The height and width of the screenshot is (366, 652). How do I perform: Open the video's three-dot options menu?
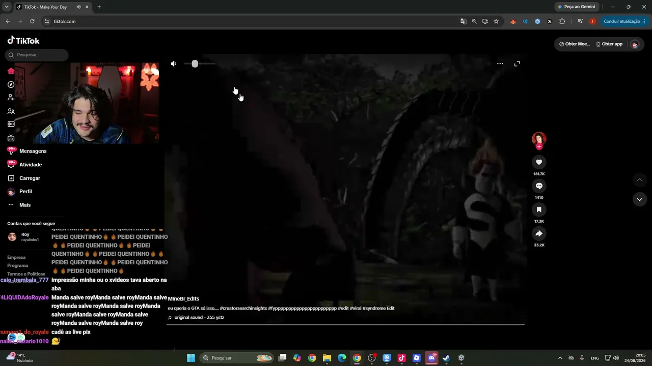click(500, 64)
